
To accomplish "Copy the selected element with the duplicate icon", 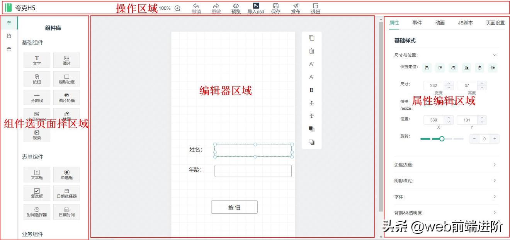I will (312, 38).
